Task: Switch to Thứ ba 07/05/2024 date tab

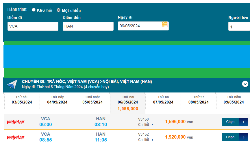Action: coord(163,100)
